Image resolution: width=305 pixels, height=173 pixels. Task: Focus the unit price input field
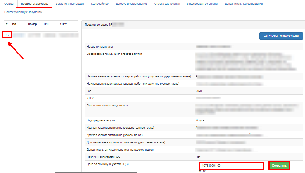click(x=231, y=166)
